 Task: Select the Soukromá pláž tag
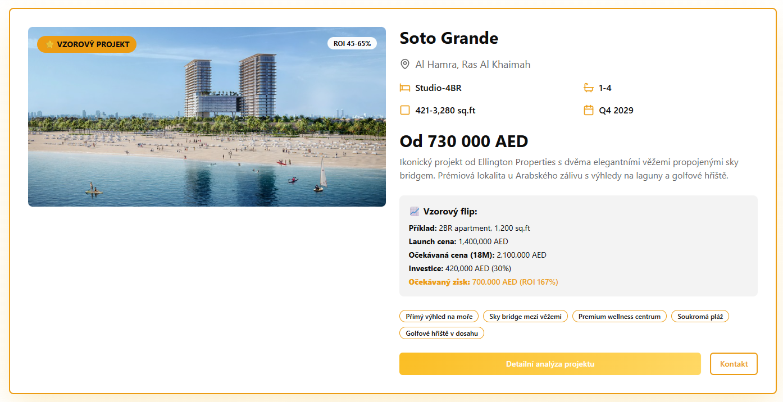pos(700,317)
